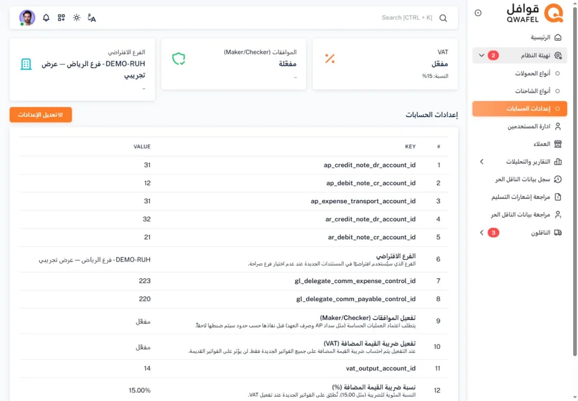Click value 223 in the table
Image resolution: width=578 pixels, height=401 pixels.
(144, 281)
